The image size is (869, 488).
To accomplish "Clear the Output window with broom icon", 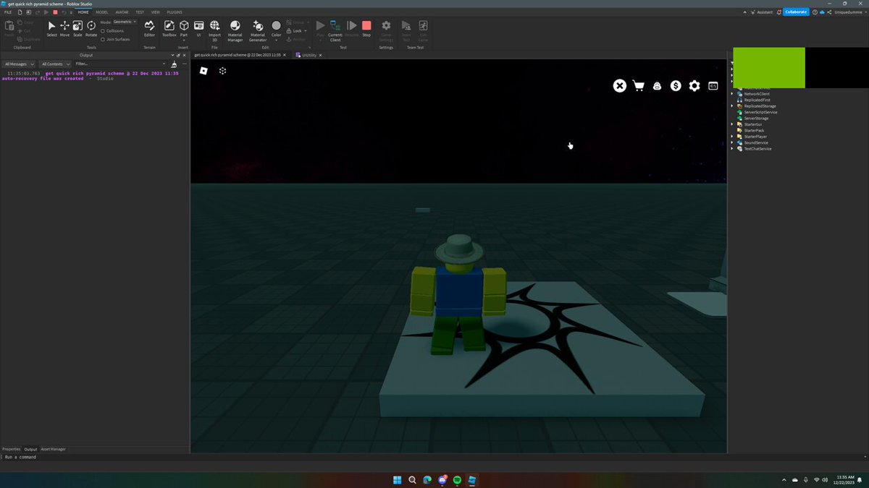I will click(174, 64).
